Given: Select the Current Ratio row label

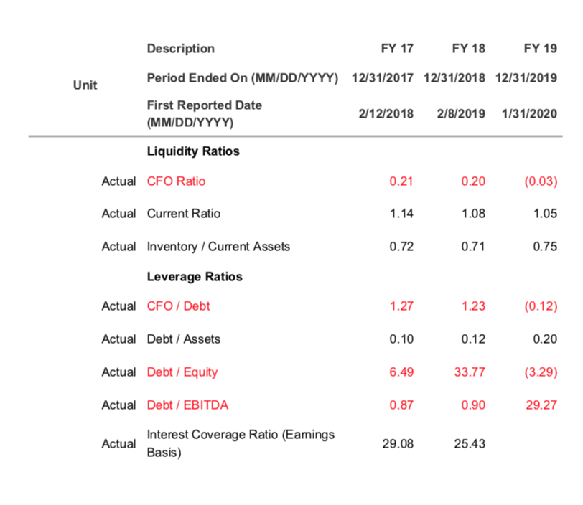Looking at the screenshot, I should 184,214.
